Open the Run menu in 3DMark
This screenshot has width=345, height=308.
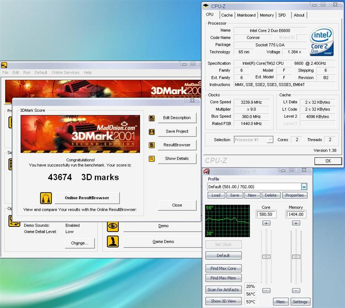pyautogui.click(x=27, y=72)
